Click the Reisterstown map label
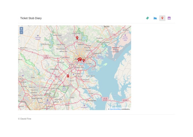Screen dimensions: 193x137 (57, 35)
